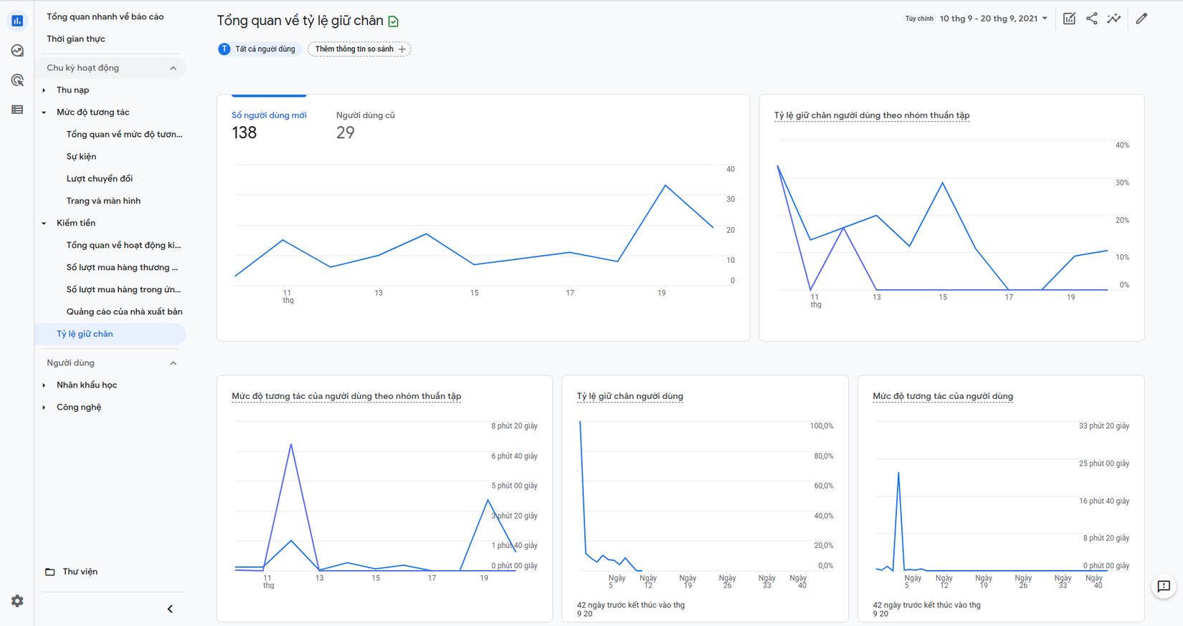This screenshot has height=626, width=1183.
Task: Click the Tỷ lệ giữ chân người dùng card title
Action: pyautogui.click(x=629, y=396)
